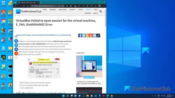The width and height of the screenshot is (175, 98).
Task: Close the VirtualBox article tab
Action: pos(38,3)
